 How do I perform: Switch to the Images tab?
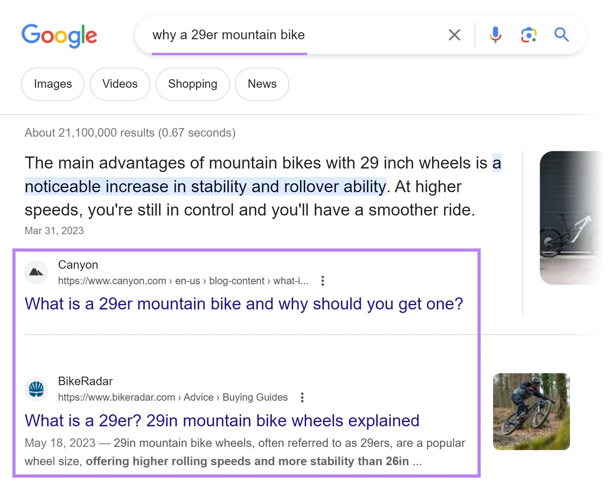53,84
